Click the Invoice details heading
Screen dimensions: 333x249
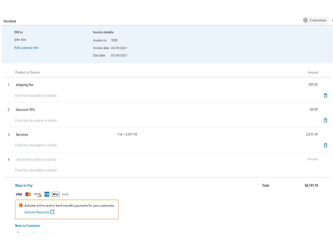coord(103,32)
